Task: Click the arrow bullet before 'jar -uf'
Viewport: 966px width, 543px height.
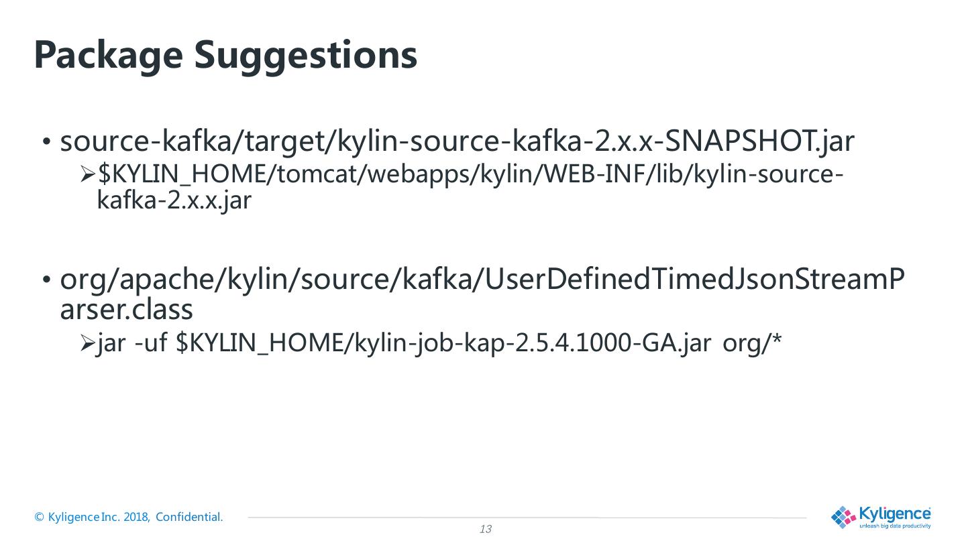Action: click(88, 344)
